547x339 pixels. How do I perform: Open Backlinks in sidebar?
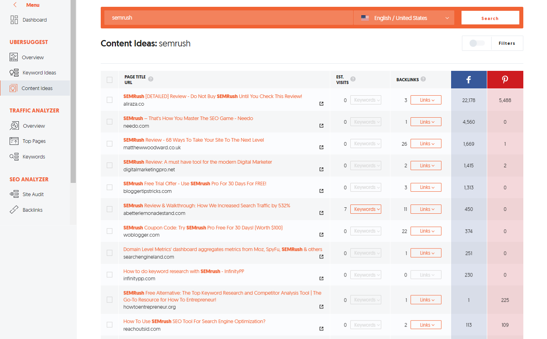[33, 210]
